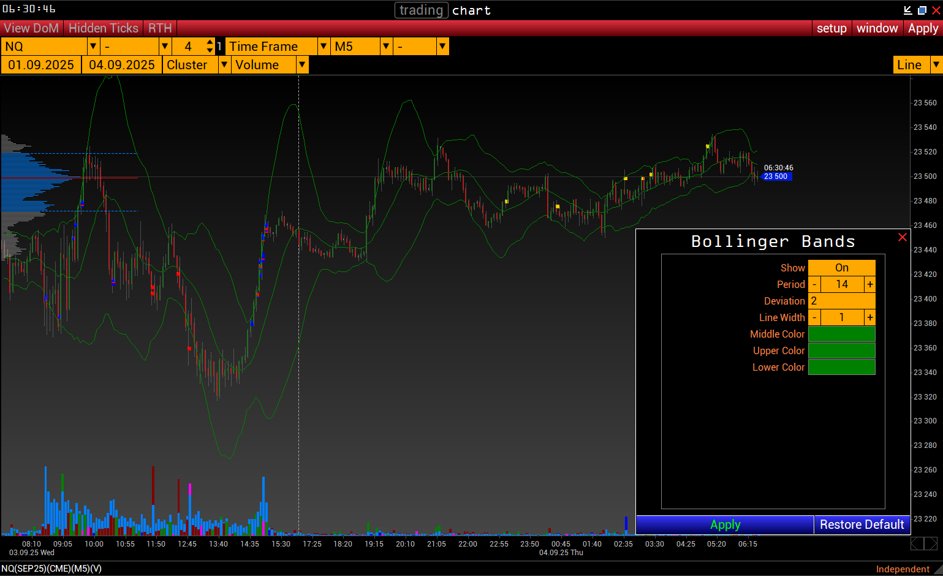Screen dimensions: 943x576
Task: Decrease the Line Width value
Action: tap(814, 317)
